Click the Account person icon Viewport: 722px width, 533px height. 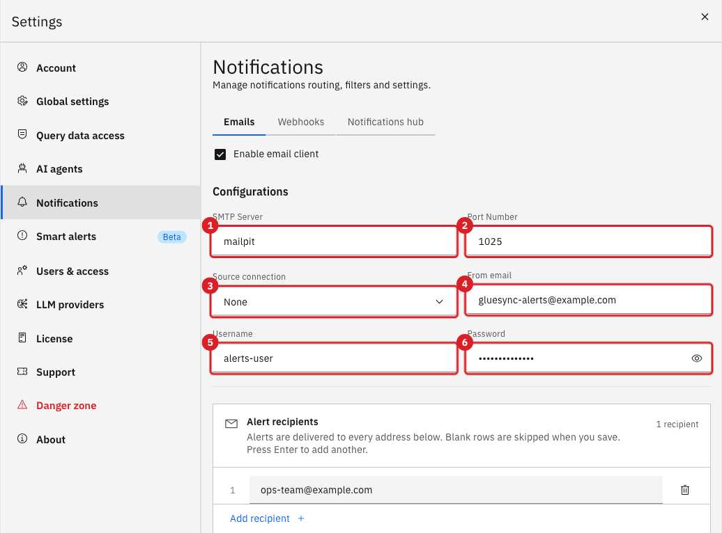click(x=22, y=67)
